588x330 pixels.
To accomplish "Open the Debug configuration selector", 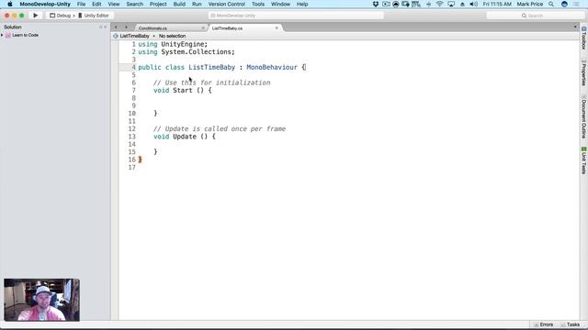I will (61, 16).
